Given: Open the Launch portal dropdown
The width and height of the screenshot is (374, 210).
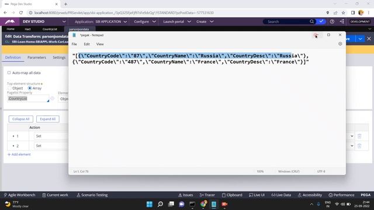Looking at the screenshot, I should pos(176,22).
